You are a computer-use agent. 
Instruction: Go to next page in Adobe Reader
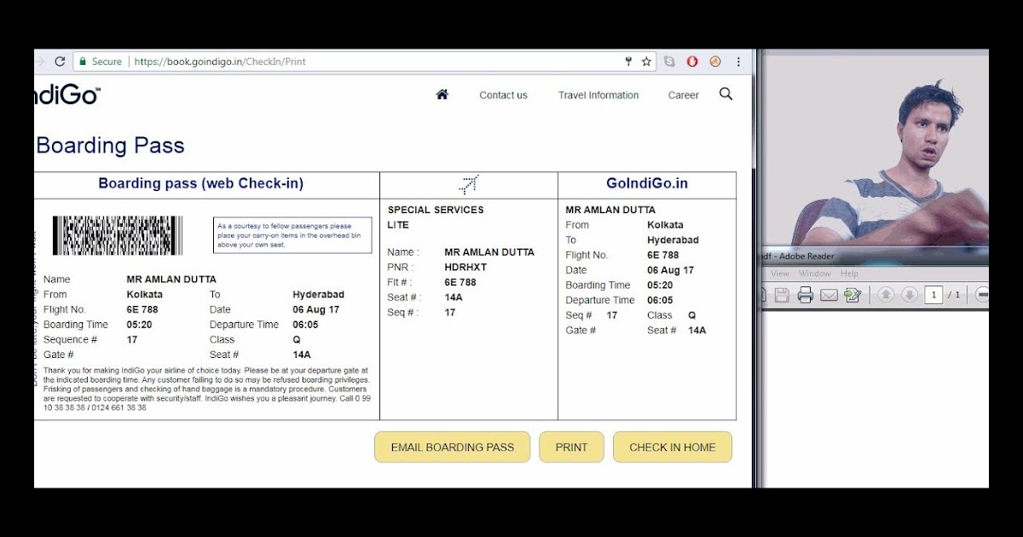pyautogui.click(x=910, y=295)
